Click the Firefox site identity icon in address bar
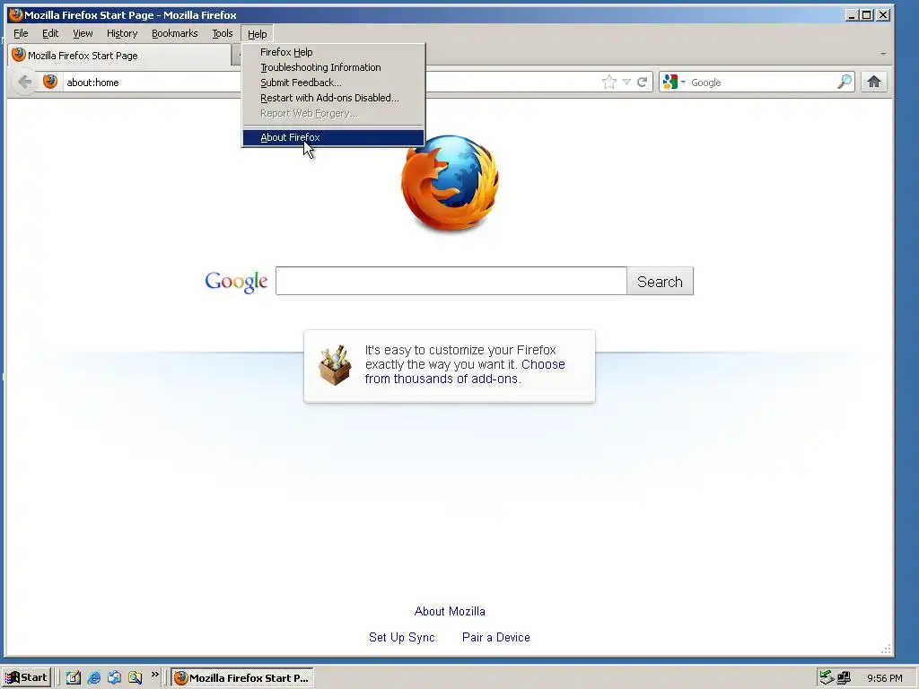The width and height of the screenshot is (919, 689). tap(50, 82)
